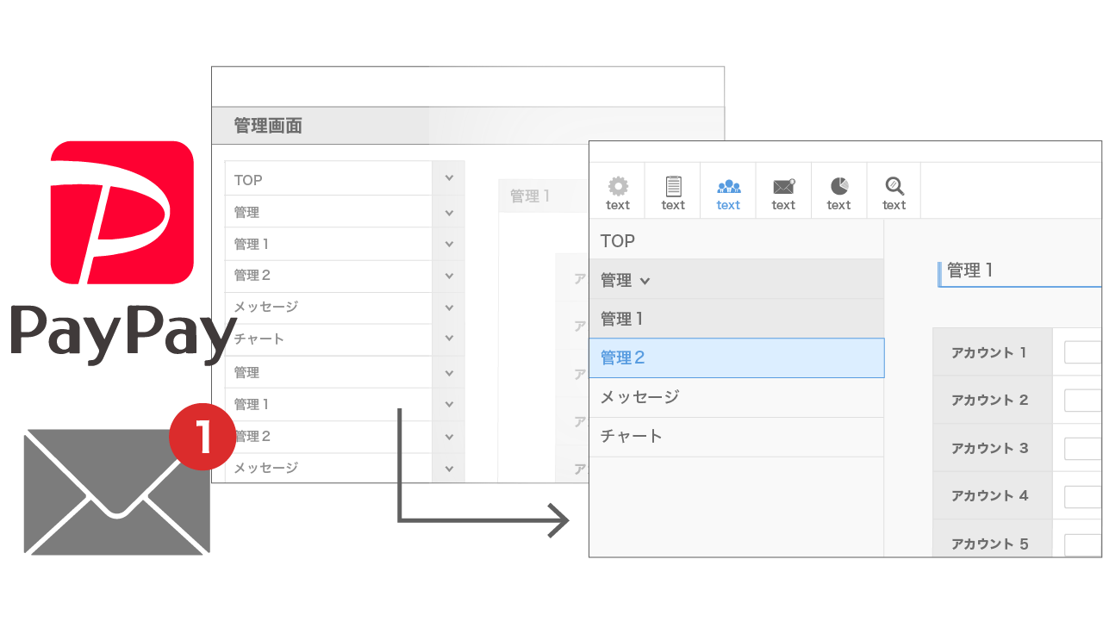Expand the TOP row chevron in 管理画面 window
Screen dimensions: 1103x634
[449, 177]
